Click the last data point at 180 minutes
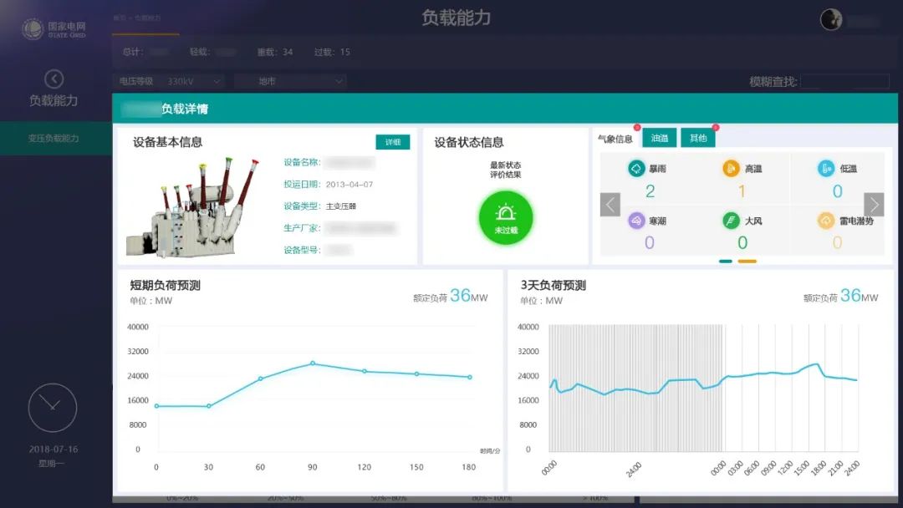 pos(470,378)
